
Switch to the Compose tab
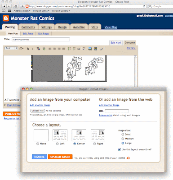[130, 43]
